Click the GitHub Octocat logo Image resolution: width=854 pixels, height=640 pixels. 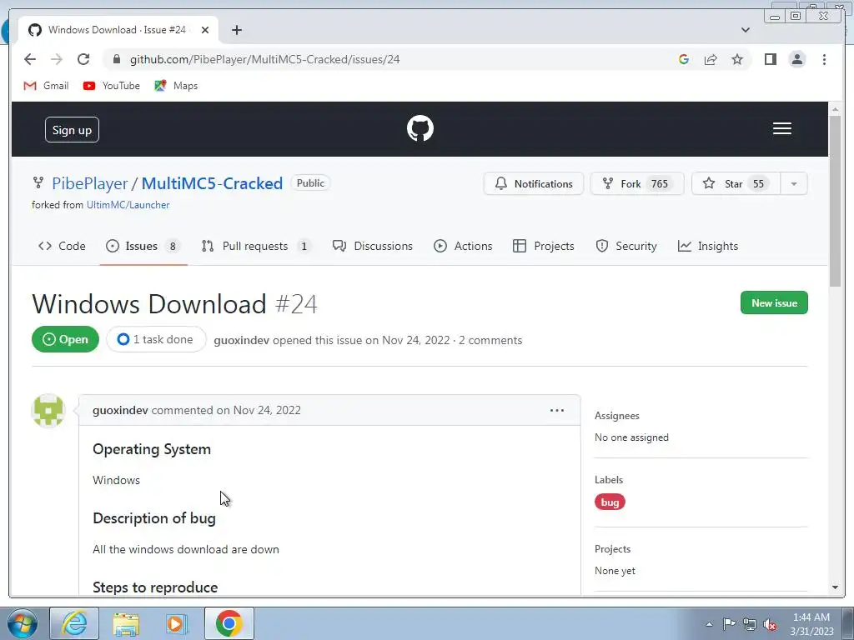[x=420, y=128]
